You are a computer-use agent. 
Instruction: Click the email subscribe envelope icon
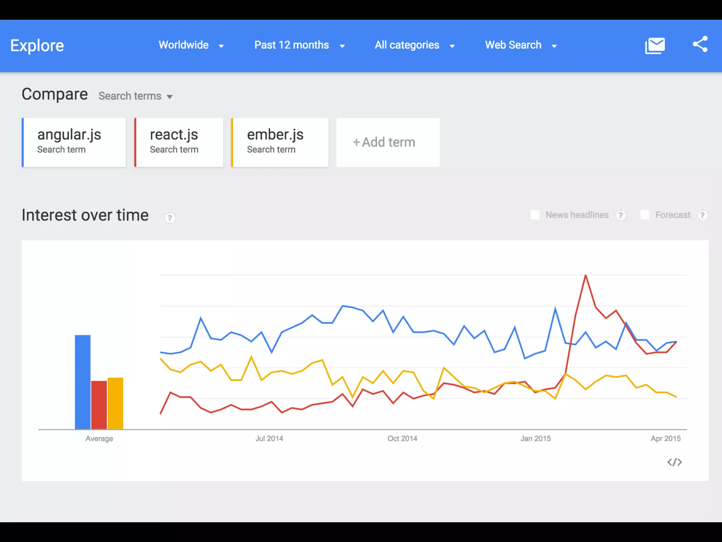(655, 46)
